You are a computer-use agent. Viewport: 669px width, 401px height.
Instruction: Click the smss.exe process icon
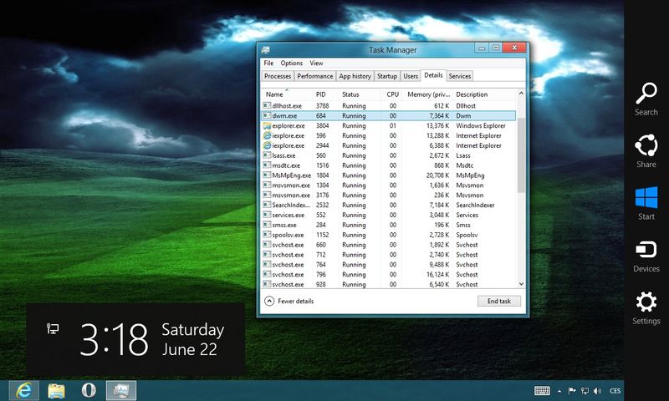267,225
